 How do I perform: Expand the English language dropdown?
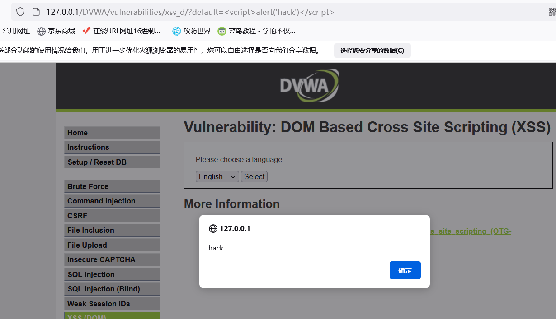(x=217, y=176)
